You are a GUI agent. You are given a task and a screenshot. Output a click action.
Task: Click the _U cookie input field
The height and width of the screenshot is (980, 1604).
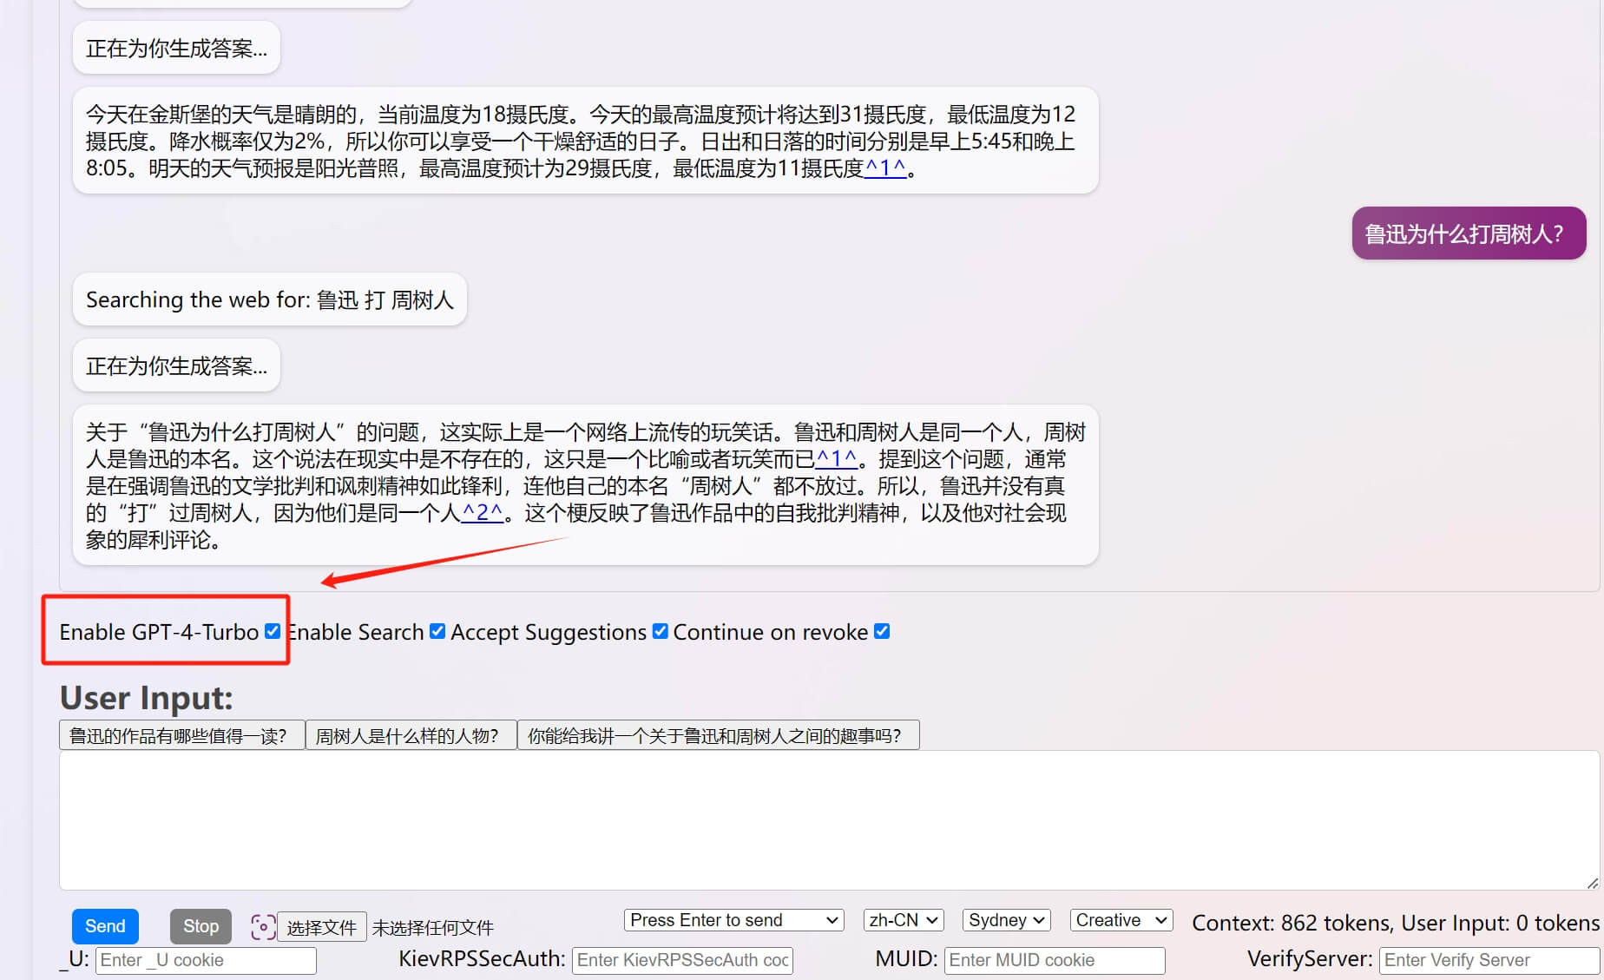click(x=206, y=960)
